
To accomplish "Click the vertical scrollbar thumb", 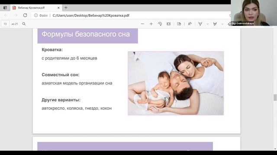I will [x=275, y=98].
